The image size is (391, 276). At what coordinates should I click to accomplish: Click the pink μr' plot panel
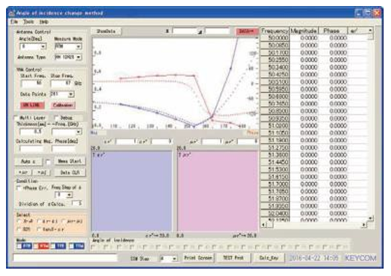point(218,191)
